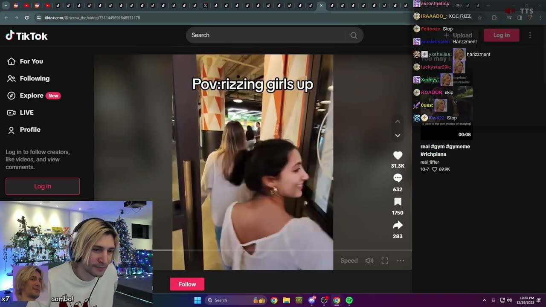Focus the TikTok Search input field
This screenshot has height=307, width=546.
(x=265, y=35)
